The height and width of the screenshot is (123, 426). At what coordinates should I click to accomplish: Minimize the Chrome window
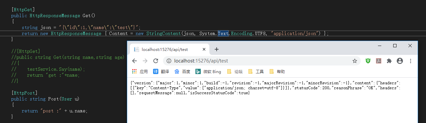click(379, 46)
